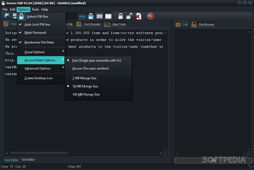Click the save floppy disk icon
Image resolution: width=254 pixels, height=170 pixels.
tap(15, 16)
